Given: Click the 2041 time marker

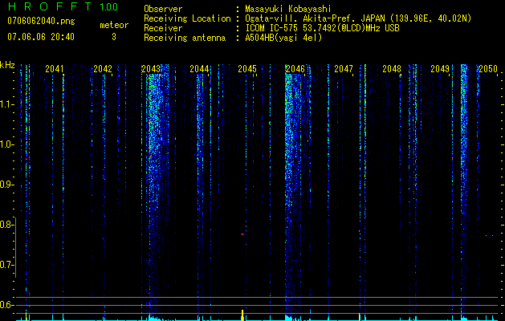Looking at the screenshot, I should point(55,69).
